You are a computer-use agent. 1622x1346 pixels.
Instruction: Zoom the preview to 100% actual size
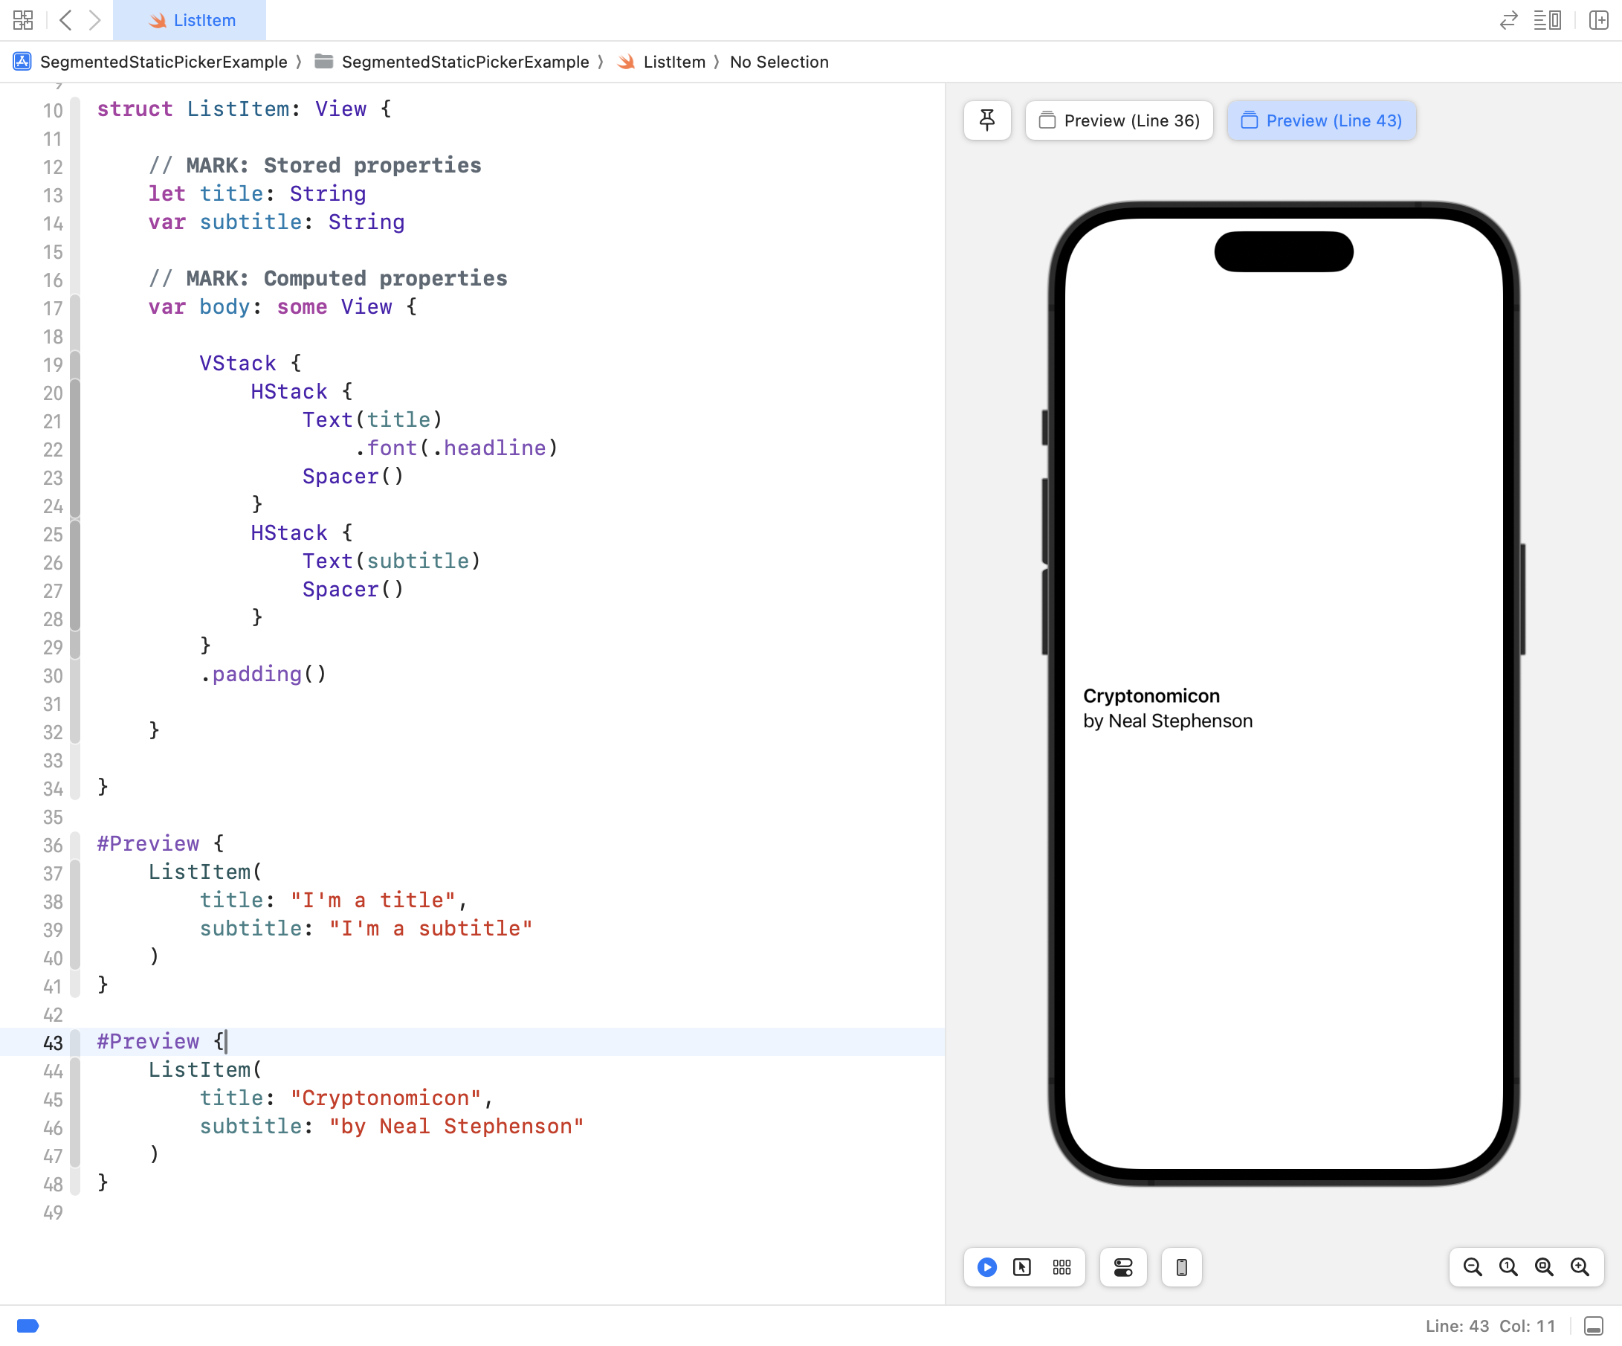click(x=1506, y=1267)
